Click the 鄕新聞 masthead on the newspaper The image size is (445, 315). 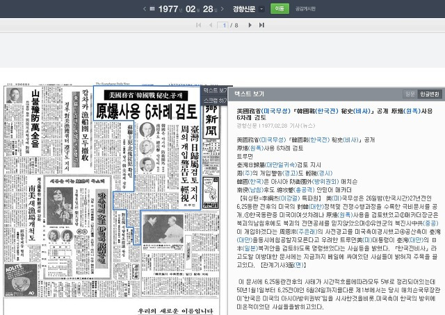(211, 121)
